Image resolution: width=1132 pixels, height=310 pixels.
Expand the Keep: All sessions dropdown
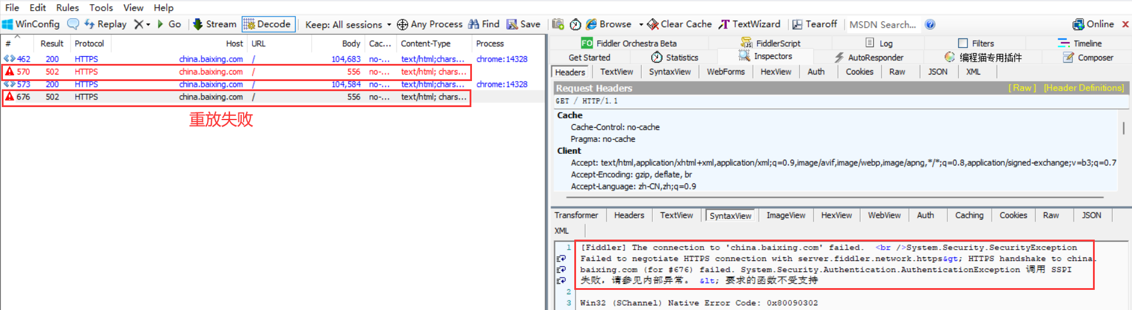pyautogui.click(x=389, y=25)
